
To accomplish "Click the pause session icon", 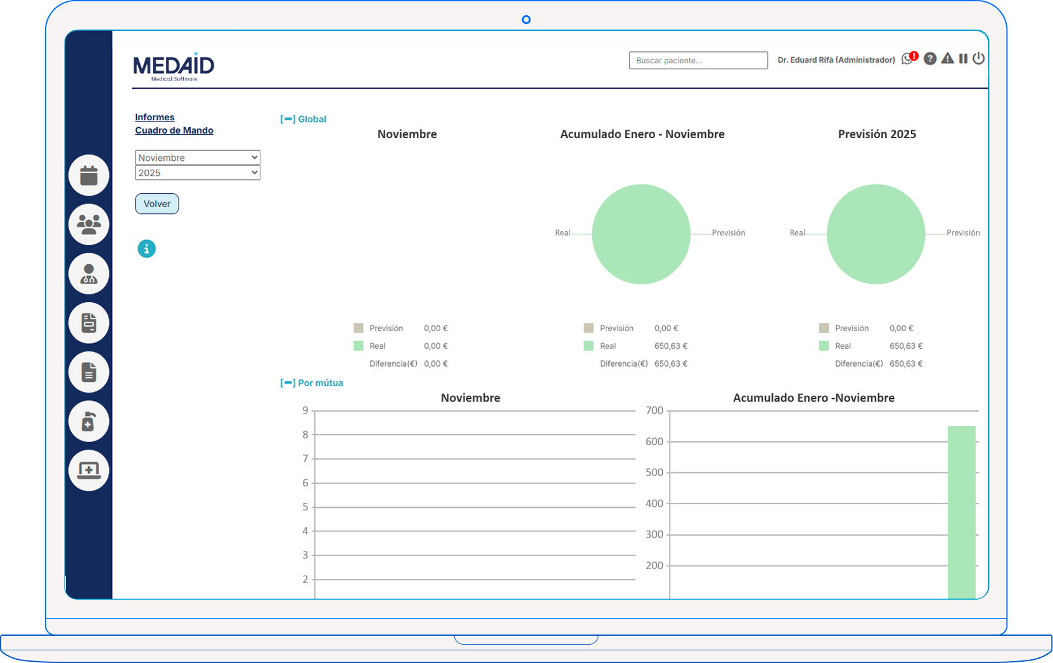I will [963, 58].
